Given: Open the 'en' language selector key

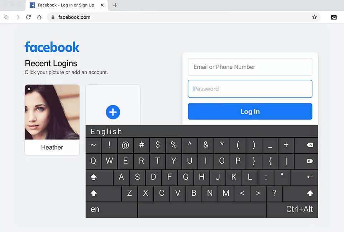Looking at the screenshot, I should pos(95,209).
